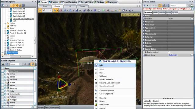The width and height of the screenshot is (195, 109).
Task: Open the x1 speed dropdown
Action: coord(51,10)
